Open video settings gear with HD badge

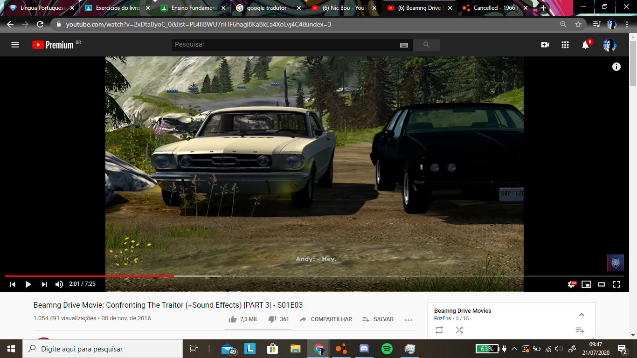point(571,284)
